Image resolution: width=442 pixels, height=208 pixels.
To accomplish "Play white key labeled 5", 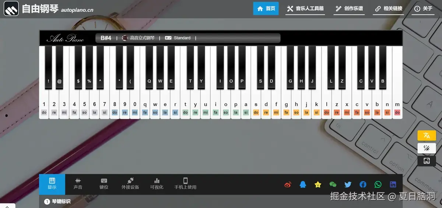I will tap(84, 105).
